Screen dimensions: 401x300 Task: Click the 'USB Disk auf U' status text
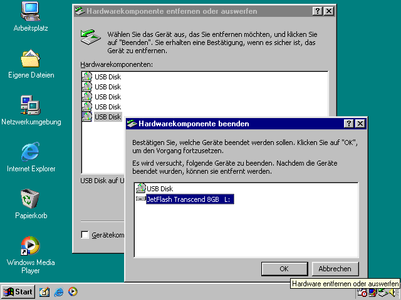[x=102, y=181]
